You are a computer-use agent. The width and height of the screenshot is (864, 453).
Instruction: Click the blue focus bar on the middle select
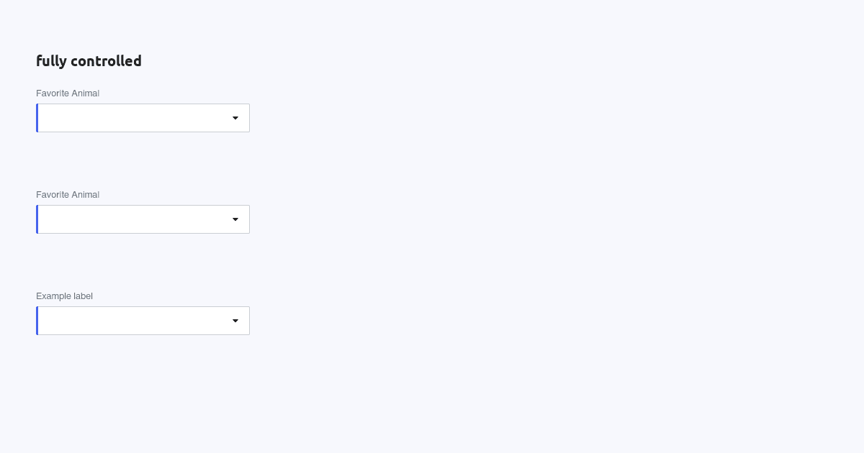37,219
